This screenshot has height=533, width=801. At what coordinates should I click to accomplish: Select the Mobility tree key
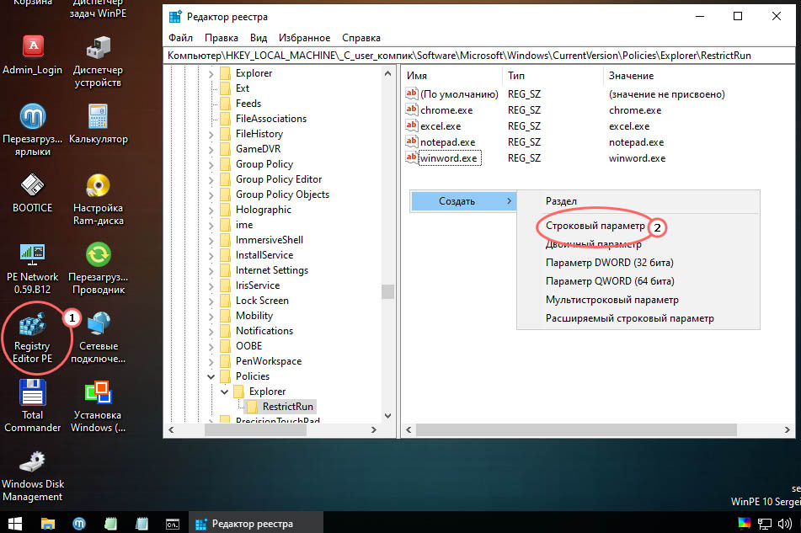pos(254,316)
